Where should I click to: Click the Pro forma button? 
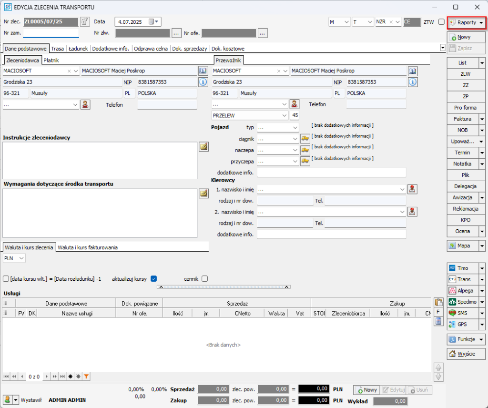[465, 108]
